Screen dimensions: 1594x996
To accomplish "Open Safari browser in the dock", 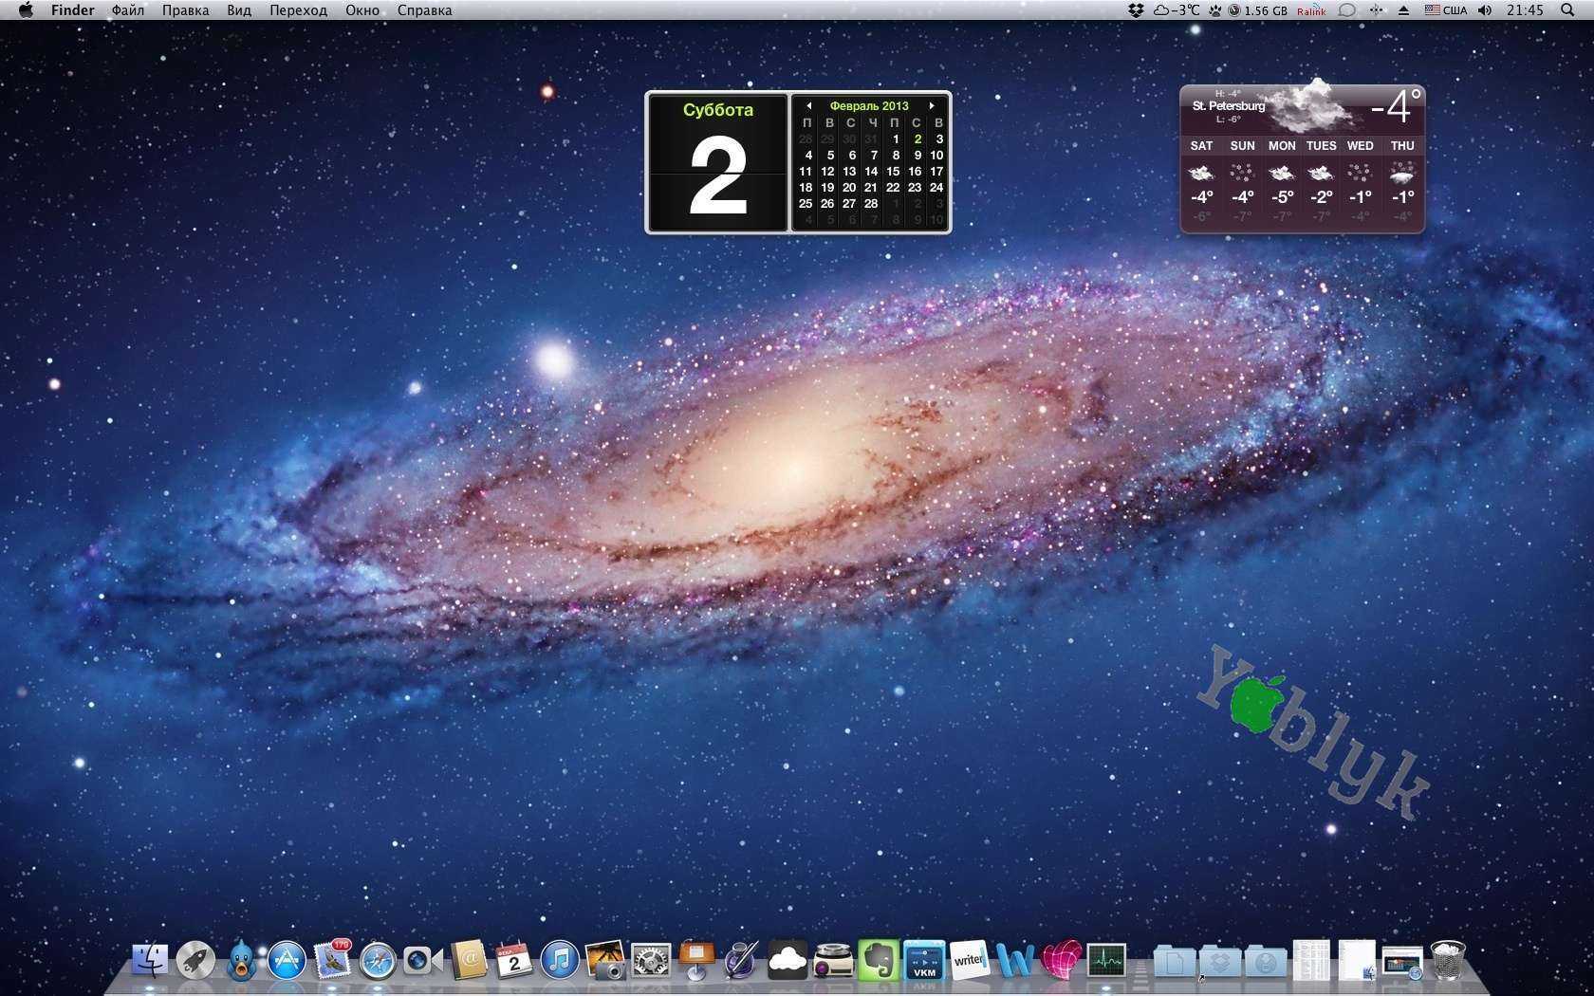I will (378, 960).
